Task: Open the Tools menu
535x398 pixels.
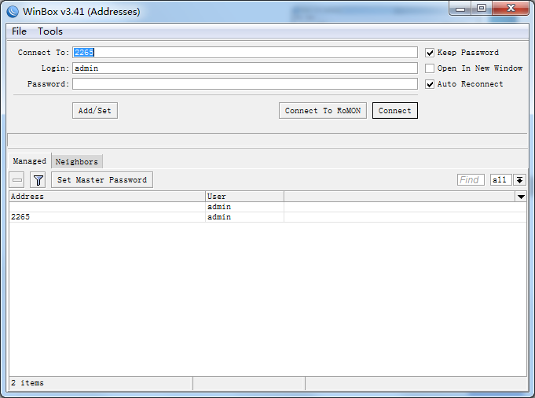Action: [50, 31]
